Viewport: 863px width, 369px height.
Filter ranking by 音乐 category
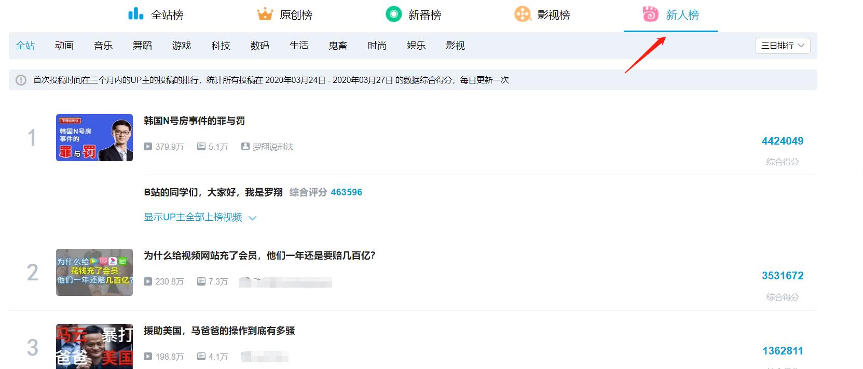[103, 46]
